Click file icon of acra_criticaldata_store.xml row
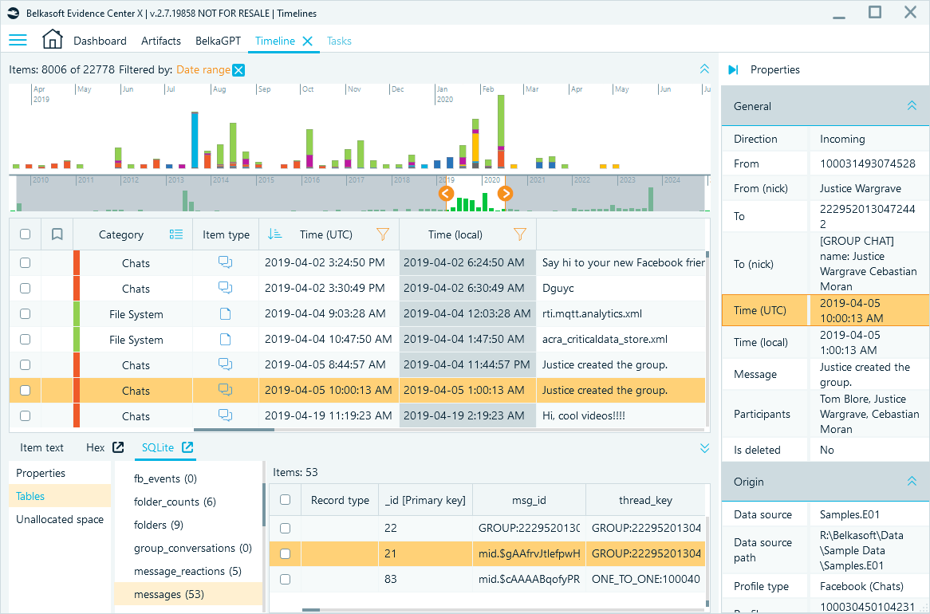Viewport: 930px width, 614px height. click(x=226, y=339)
